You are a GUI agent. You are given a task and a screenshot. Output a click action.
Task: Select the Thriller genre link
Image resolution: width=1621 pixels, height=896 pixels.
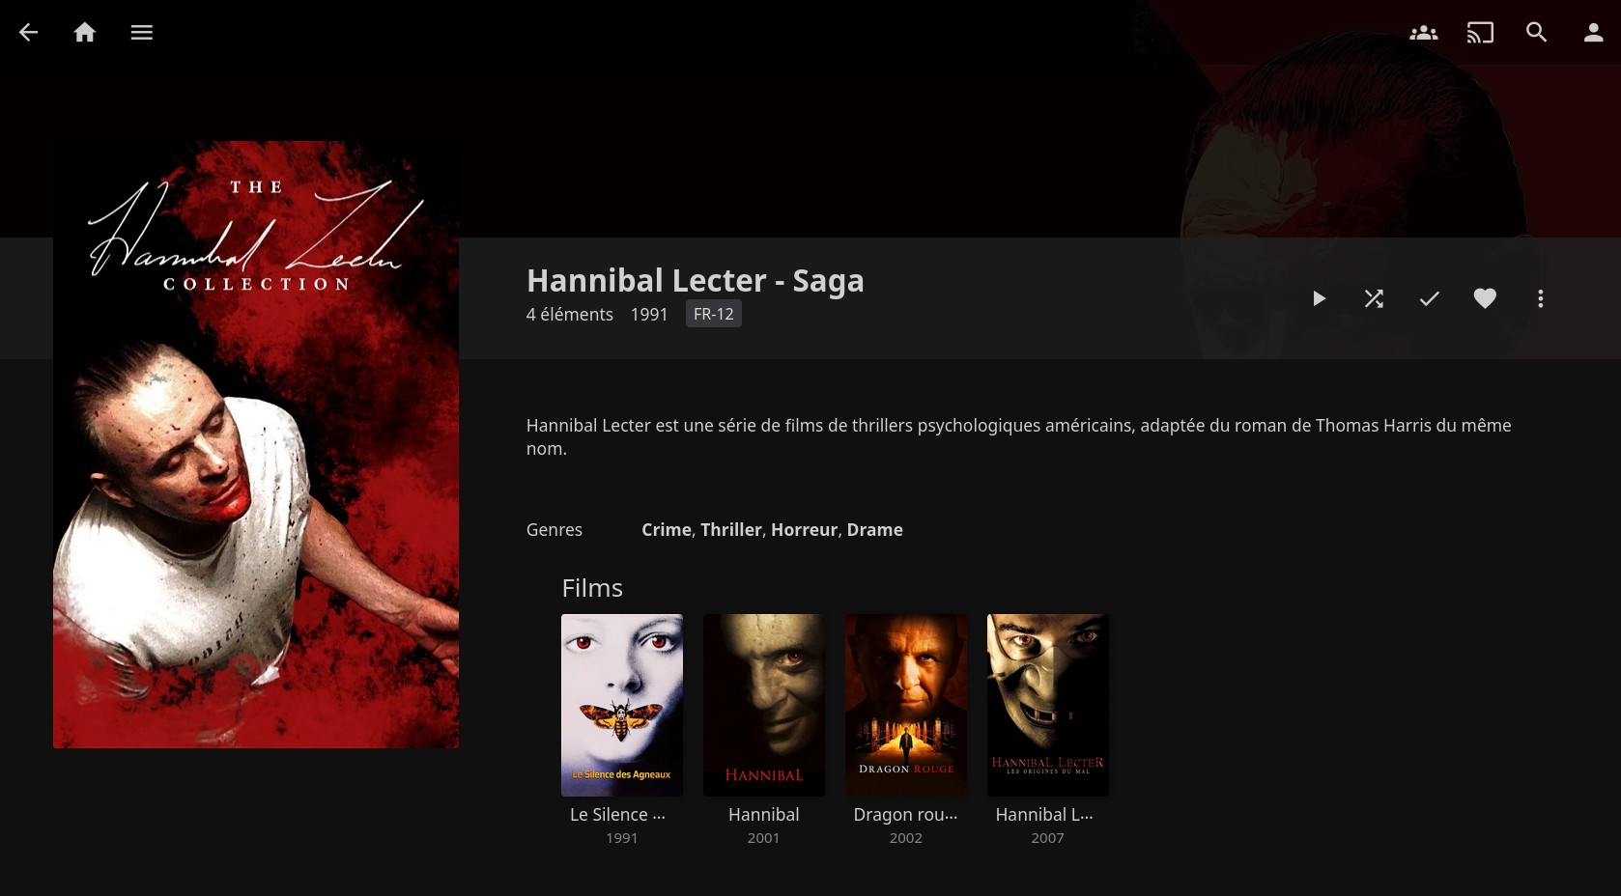click(731, 529)
